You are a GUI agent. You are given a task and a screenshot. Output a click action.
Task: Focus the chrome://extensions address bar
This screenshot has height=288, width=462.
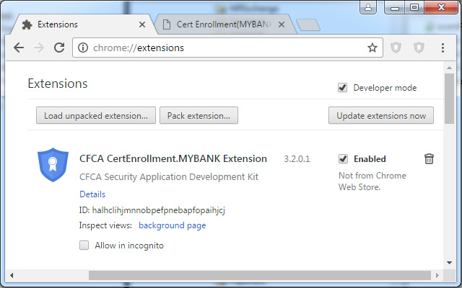pyautogui.click(x=227, y=48)
